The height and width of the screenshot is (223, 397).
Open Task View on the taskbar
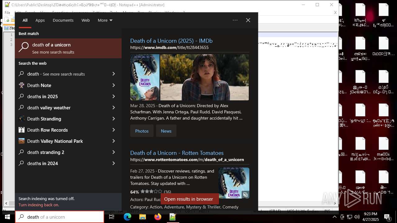click(x=112, y=217)
